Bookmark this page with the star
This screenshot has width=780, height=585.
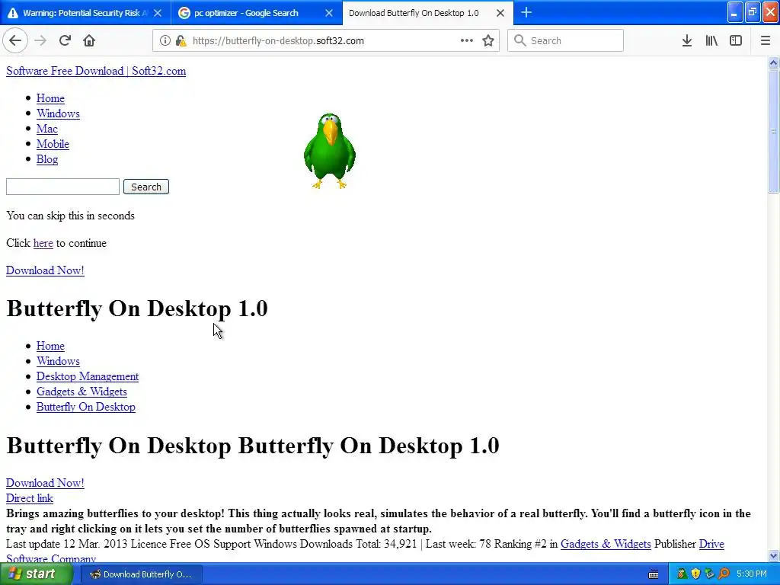click(x=488, y=41)
